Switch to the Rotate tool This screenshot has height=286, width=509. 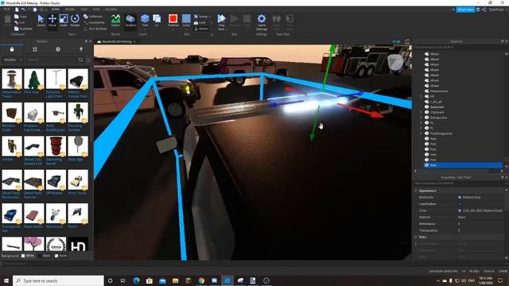click(75, 20)
